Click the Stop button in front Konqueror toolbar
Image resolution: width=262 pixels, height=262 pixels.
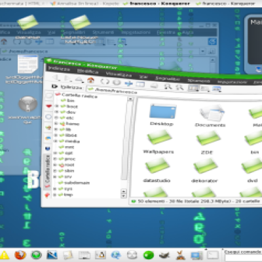click(117, 83)
